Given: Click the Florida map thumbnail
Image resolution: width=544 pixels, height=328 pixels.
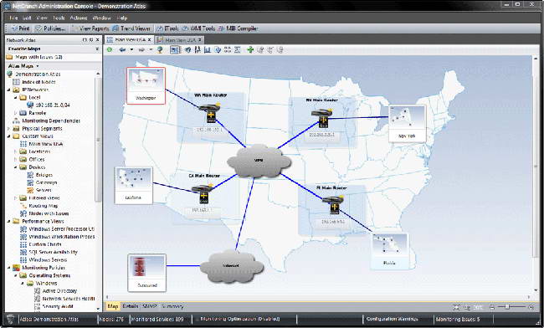Looking at the screenshot, I should [390, 251].
